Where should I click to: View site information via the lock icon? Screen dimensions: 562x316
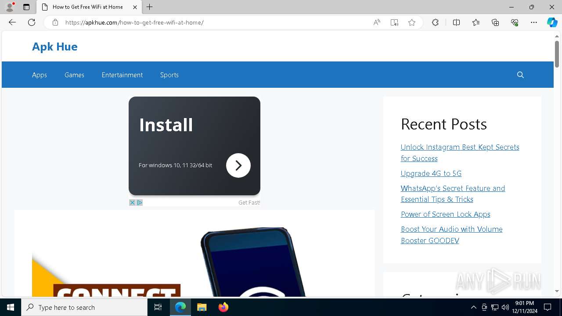click(55, 22)
